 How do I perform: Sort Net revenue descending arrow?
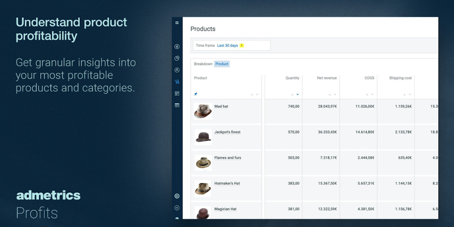click(335, 95)
